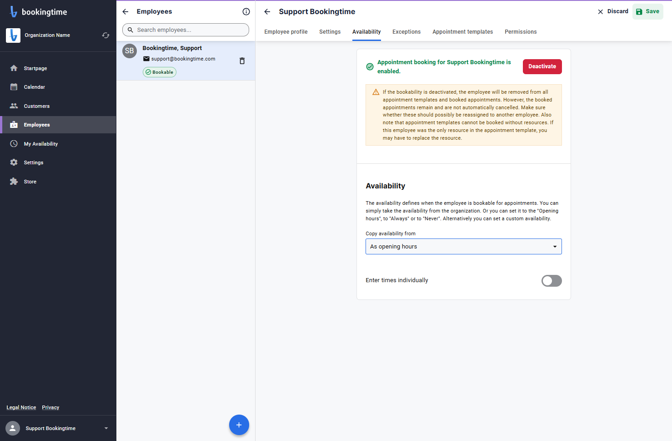Select Employees in the sidebar
Screen dimensions: 672x441
point(58,125)
